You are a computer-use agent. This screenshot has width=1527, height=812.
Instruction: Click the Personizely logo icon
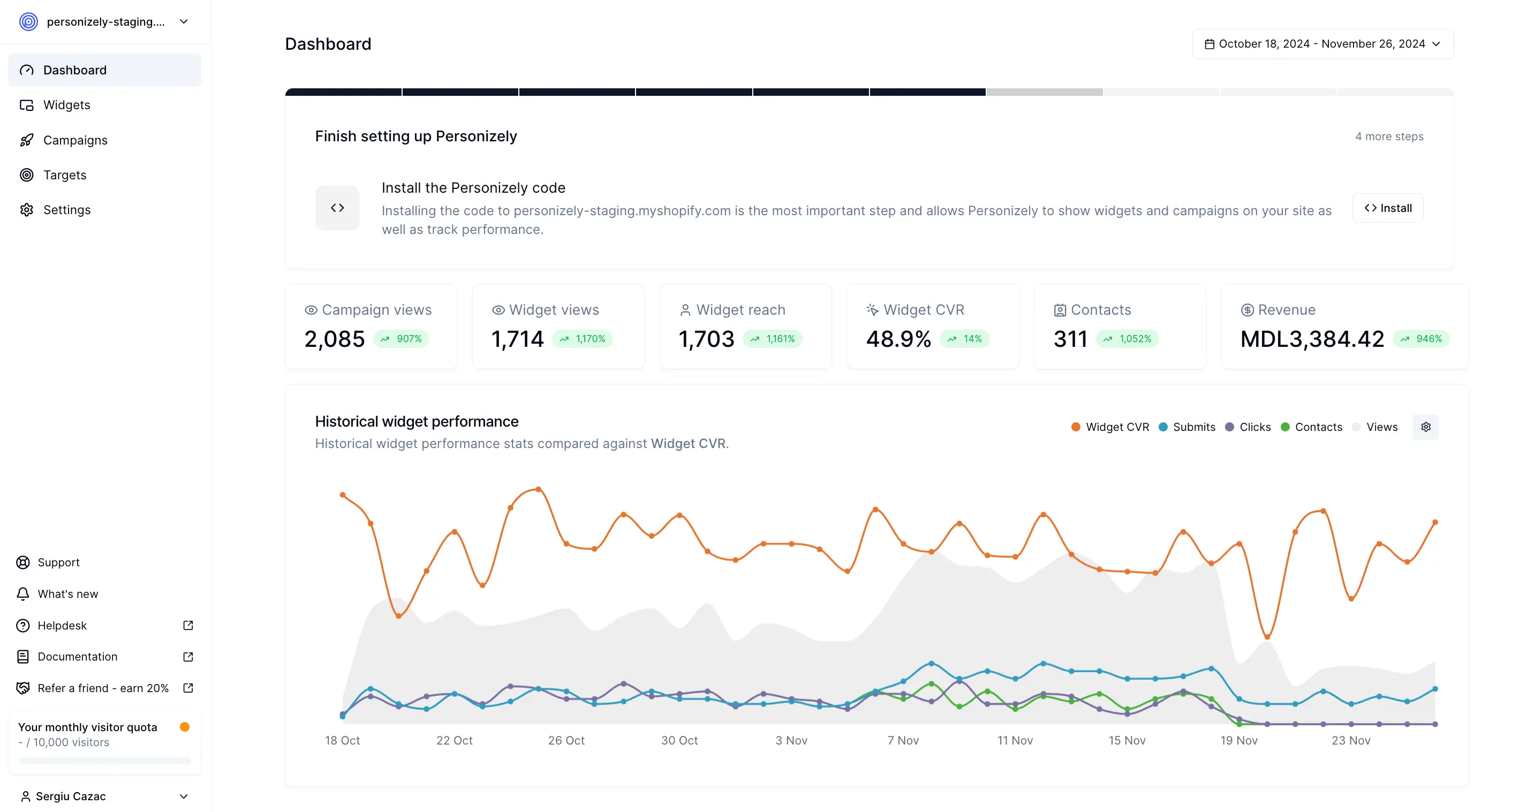tap(28, 22)
